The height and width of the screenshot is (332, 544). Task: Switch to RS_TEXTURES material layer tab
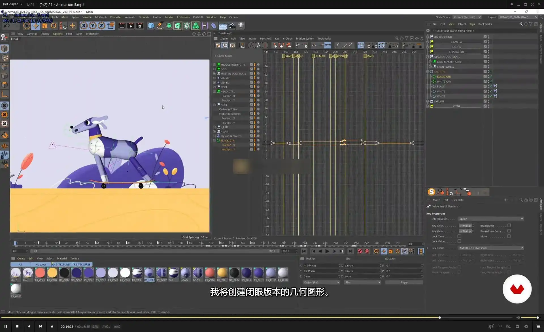(82, 265)
